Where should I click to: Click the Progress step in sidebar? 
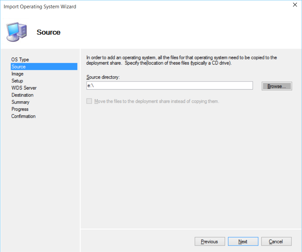20,109
